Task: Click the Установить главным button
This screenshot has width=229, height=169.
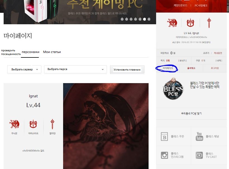Action: point(127,69)
